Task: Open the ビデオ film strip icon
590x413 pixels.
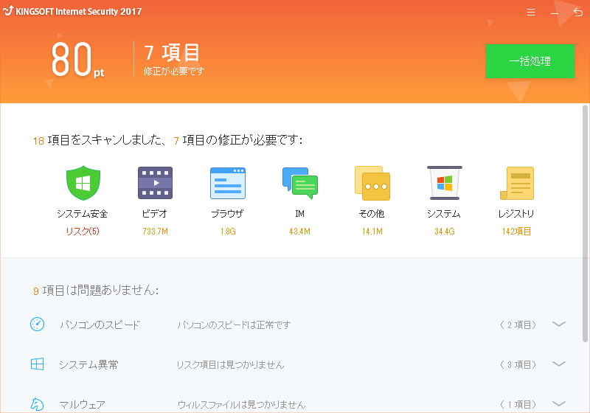Action: coord(155,183)
